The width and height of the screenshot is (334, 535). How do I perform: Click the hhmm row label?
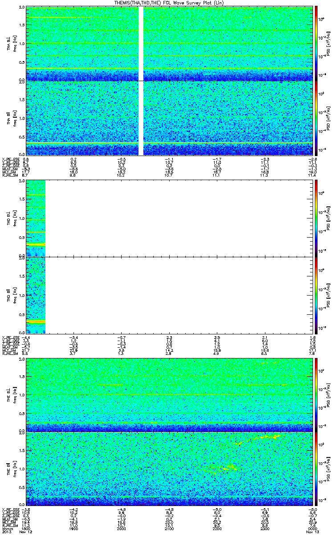click(x=7, y=529)
